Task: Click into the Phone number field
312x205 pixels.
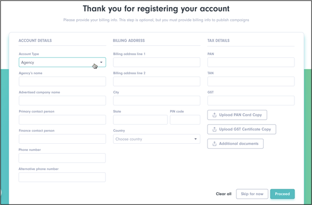Action: point(62,158)
